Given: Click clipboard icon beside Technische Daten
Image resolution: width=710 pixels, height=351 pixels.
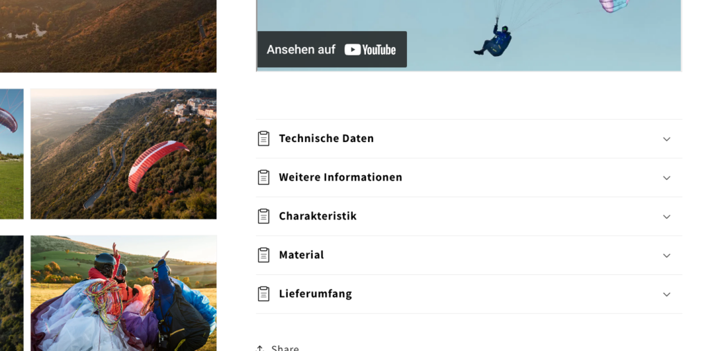Looking at the screenshot, I should [x=263, y=138].
